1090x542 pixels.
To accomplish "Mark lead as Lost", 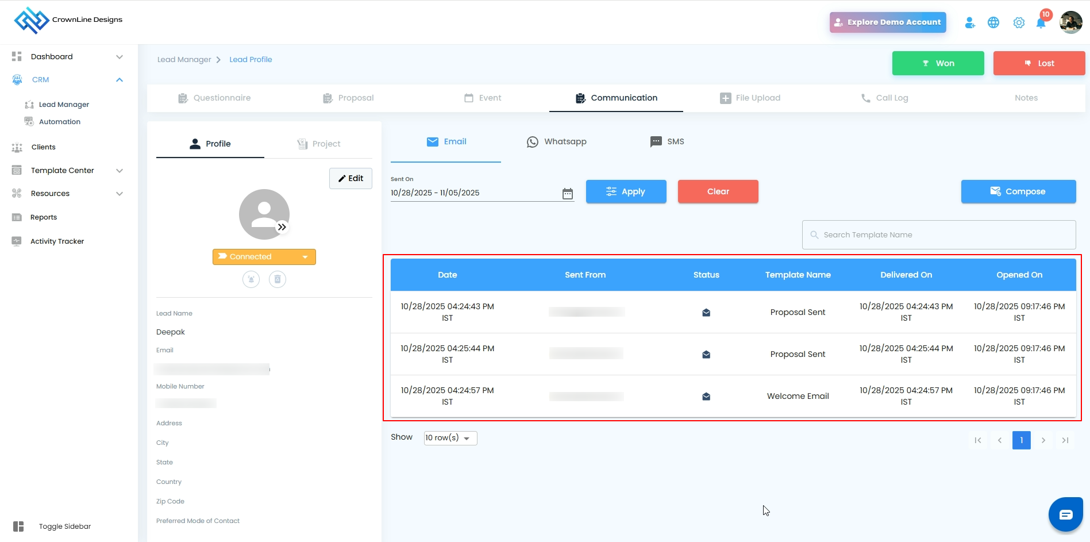I will [x=1039, y=63].
